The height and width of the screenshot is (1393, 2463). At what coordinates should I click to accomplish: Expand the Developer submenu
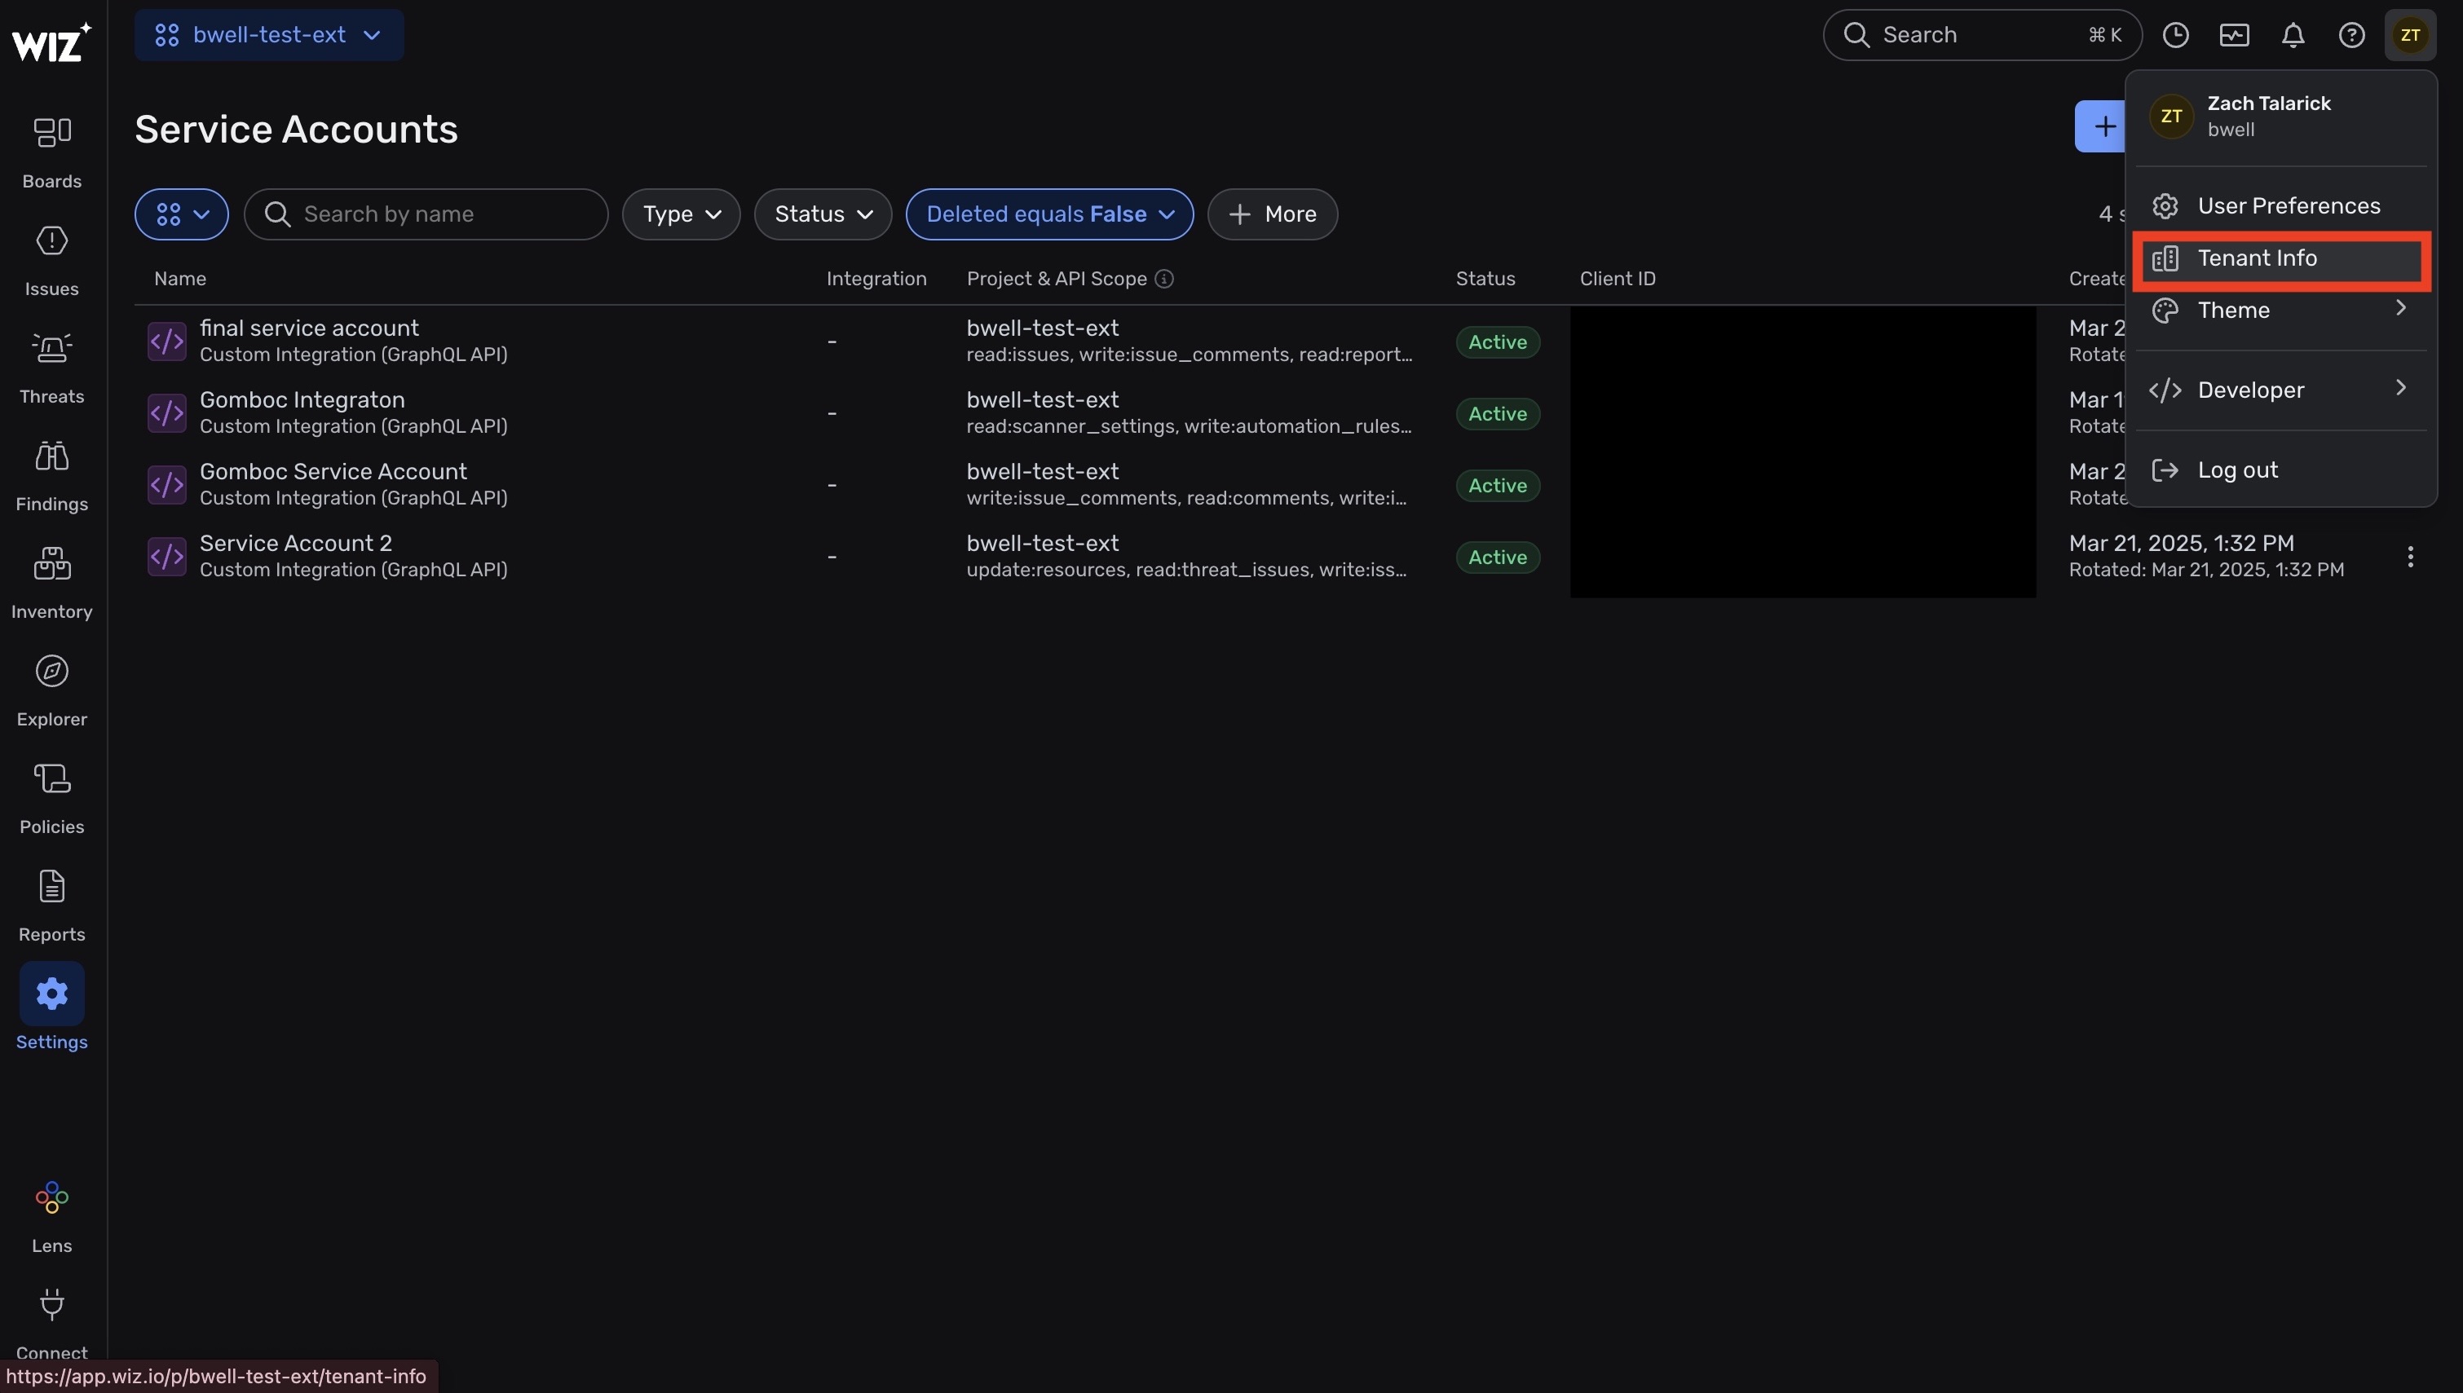(x=2280, y=390)
